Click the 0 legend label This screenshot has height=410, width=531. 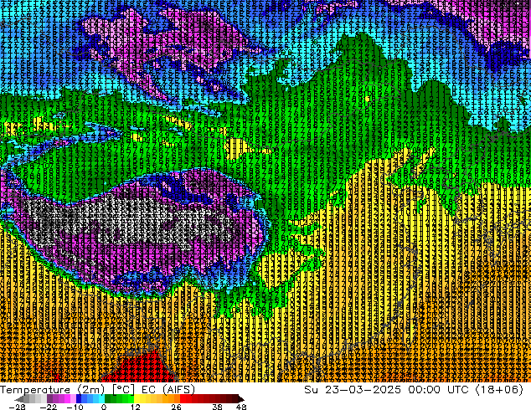coord(104,407)
